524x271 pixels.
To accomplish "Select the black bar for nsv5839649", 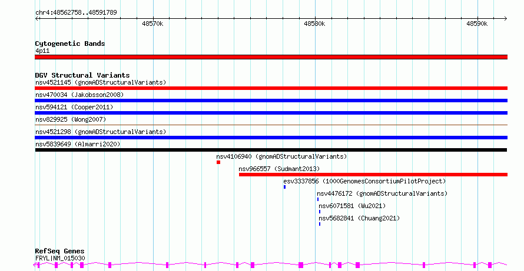I will coord(271,150).
